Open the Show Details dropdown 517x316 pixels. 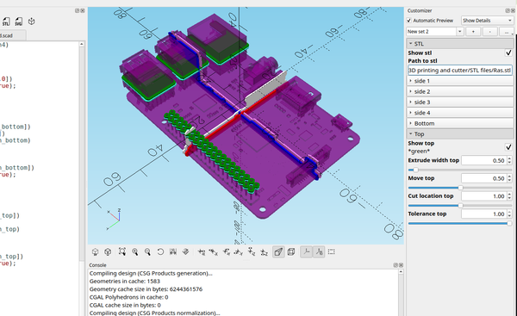click(x=487, y=21)
